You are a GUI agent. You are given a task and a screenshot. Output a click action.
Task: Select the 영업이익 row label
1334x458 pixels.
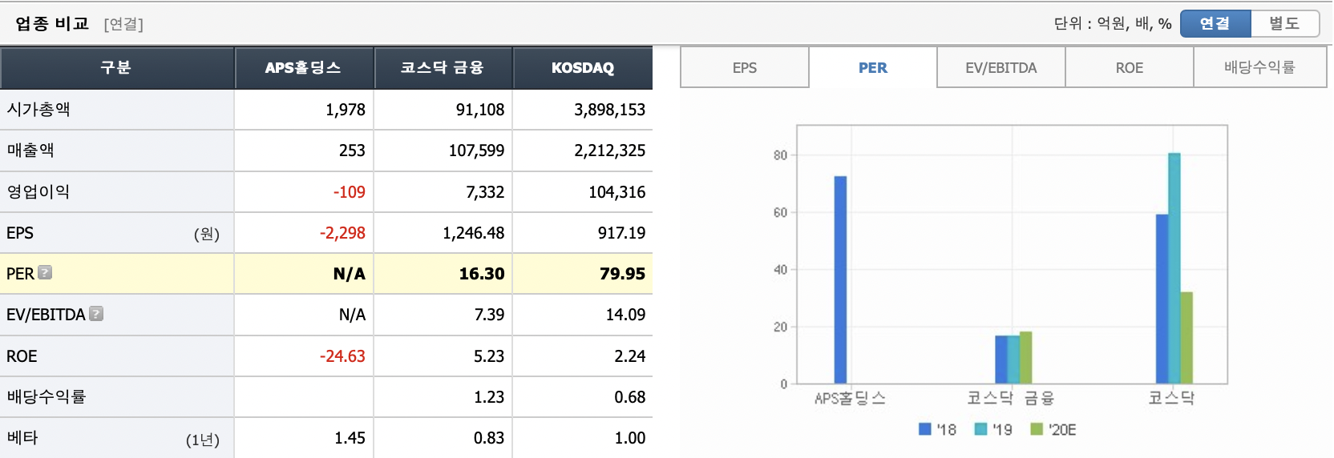(38, 191)
